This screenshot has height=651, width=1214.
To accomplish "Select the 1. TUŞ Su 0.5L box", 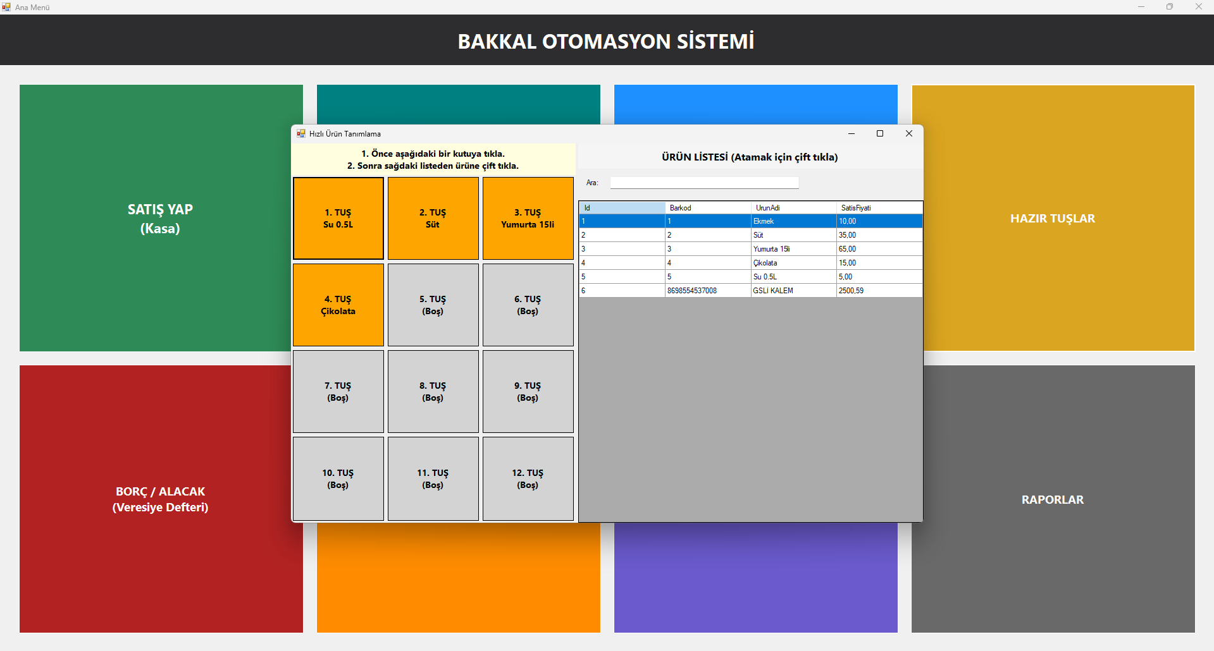I will click(x=338, y=218).
